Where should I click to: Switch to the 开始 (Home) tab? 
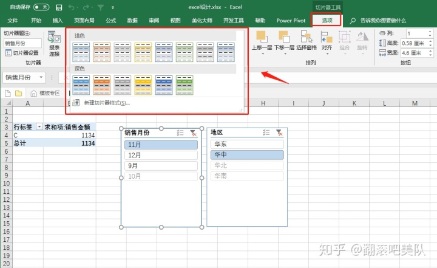tap(36, 21)
